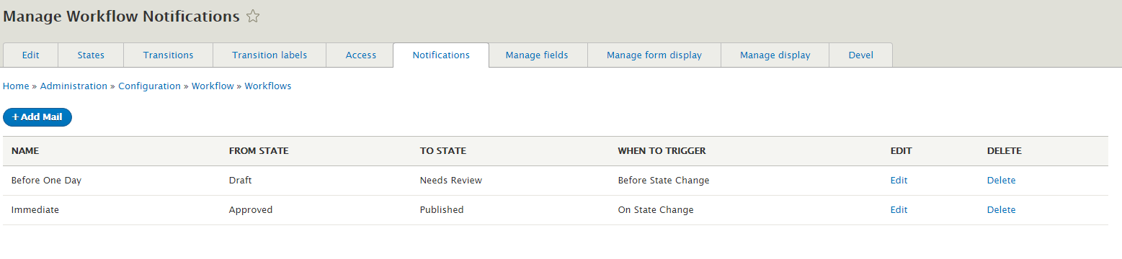Select the Access tab
The image size is (1122, 259).
(x=360, y=55)
